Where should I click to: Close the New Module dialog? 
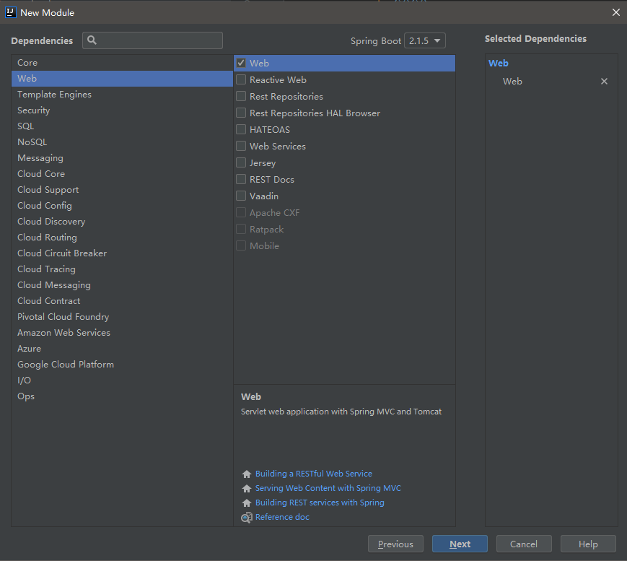tap(615, 12)
